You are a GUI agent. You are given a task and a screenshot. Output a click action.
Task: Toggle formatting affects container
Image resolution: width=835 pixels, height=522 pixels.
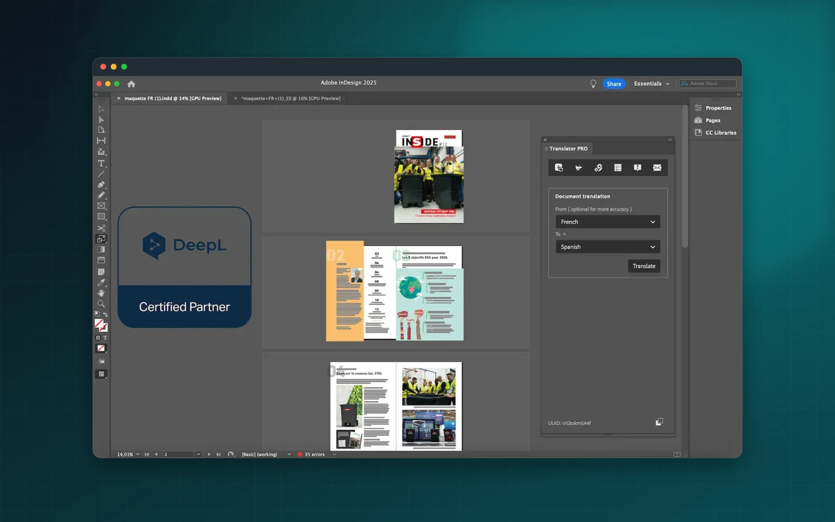[98, 338]
